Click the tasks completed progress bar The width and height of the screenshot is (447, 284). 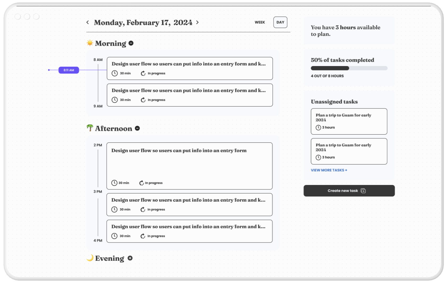[x=349, y=68]
